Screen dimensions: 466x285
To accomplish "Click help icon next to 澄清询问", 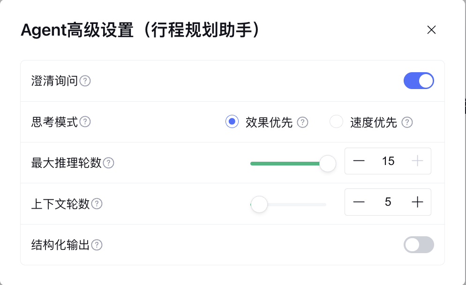I will (85, 81).
